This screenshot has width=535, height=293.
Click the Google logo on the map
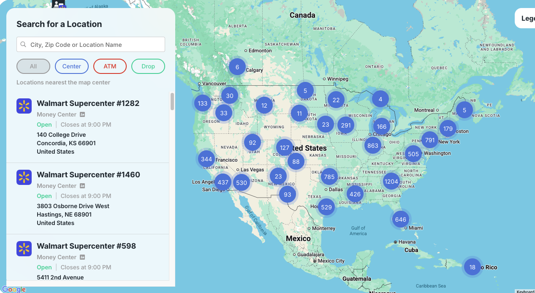coord(14,289)
